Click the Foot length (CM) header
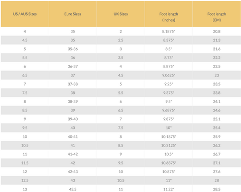 coord(217,17)
